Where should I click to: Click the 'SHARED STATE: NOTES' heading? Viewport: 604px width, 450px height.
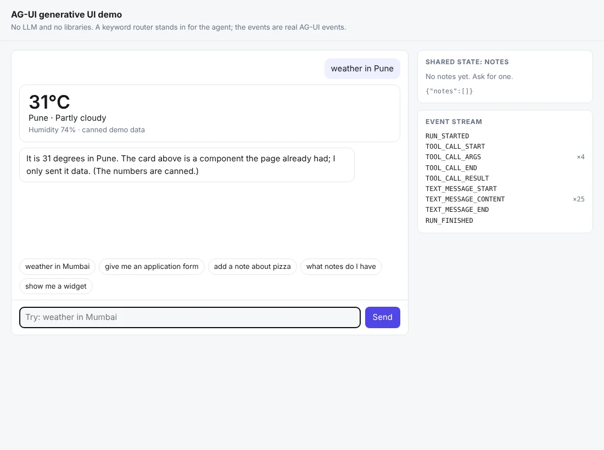(x=467, y=62)
